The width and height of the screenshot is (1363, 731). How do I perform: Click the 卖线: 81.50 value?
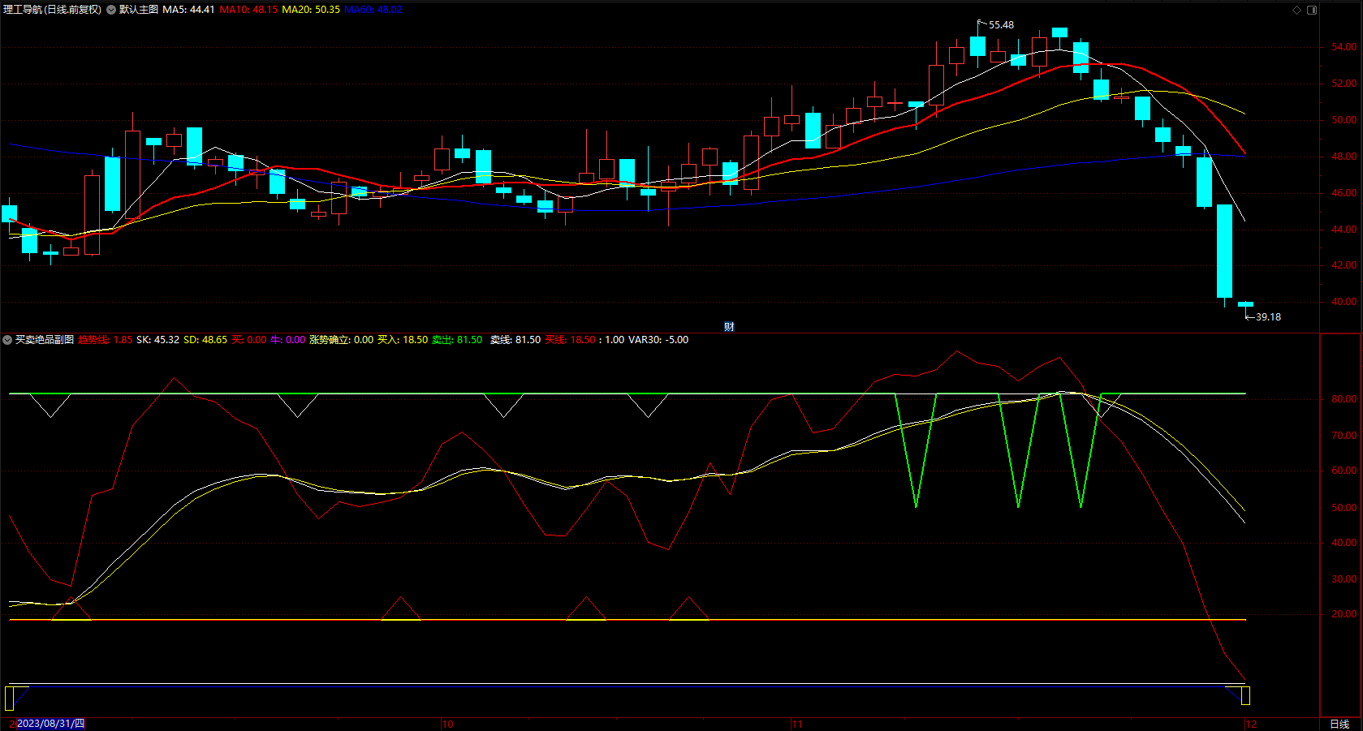(515, 340)
